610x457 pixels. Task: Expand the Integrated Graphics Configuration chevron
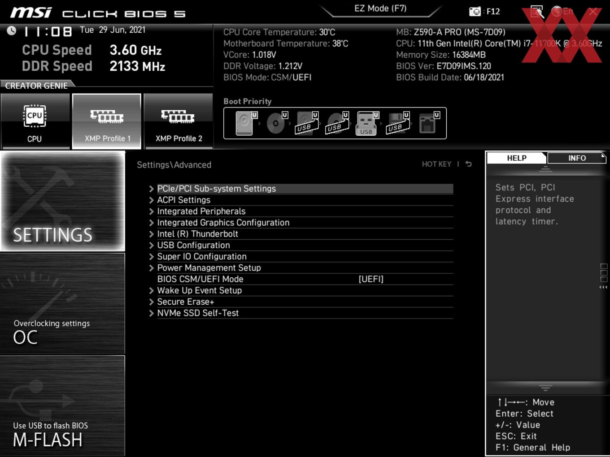click(152, 223)
